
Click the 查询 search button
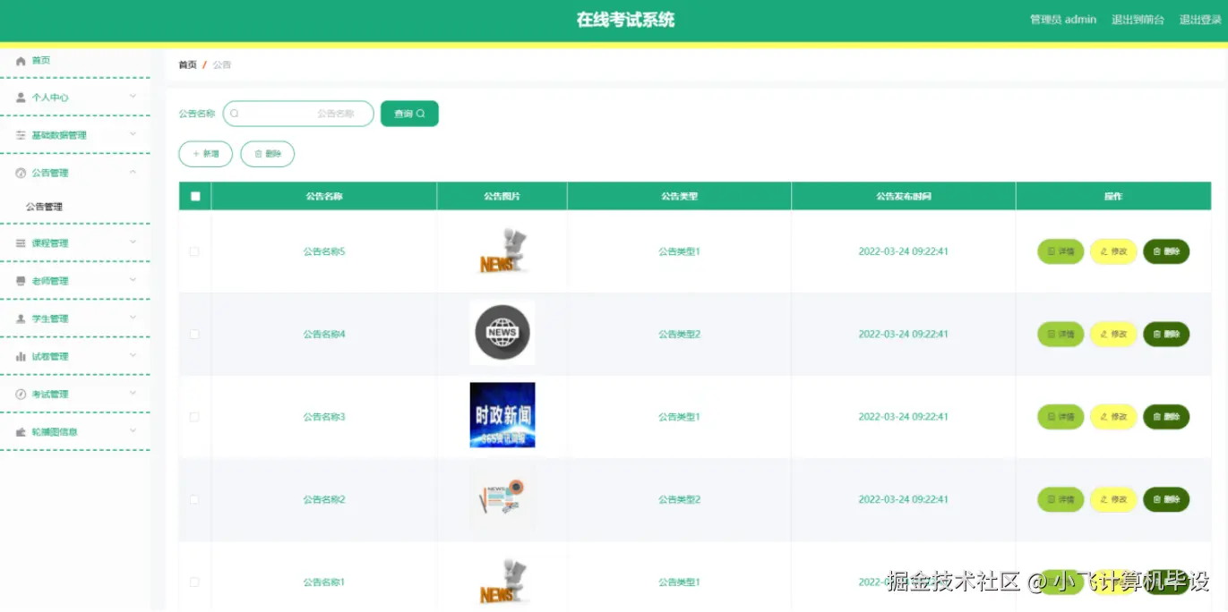click(x=409, y=114)
